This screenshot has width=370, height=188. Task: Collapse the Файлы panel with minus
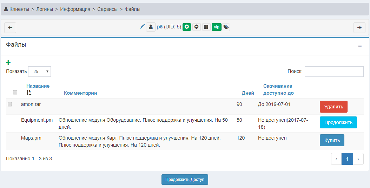(360, 46)
